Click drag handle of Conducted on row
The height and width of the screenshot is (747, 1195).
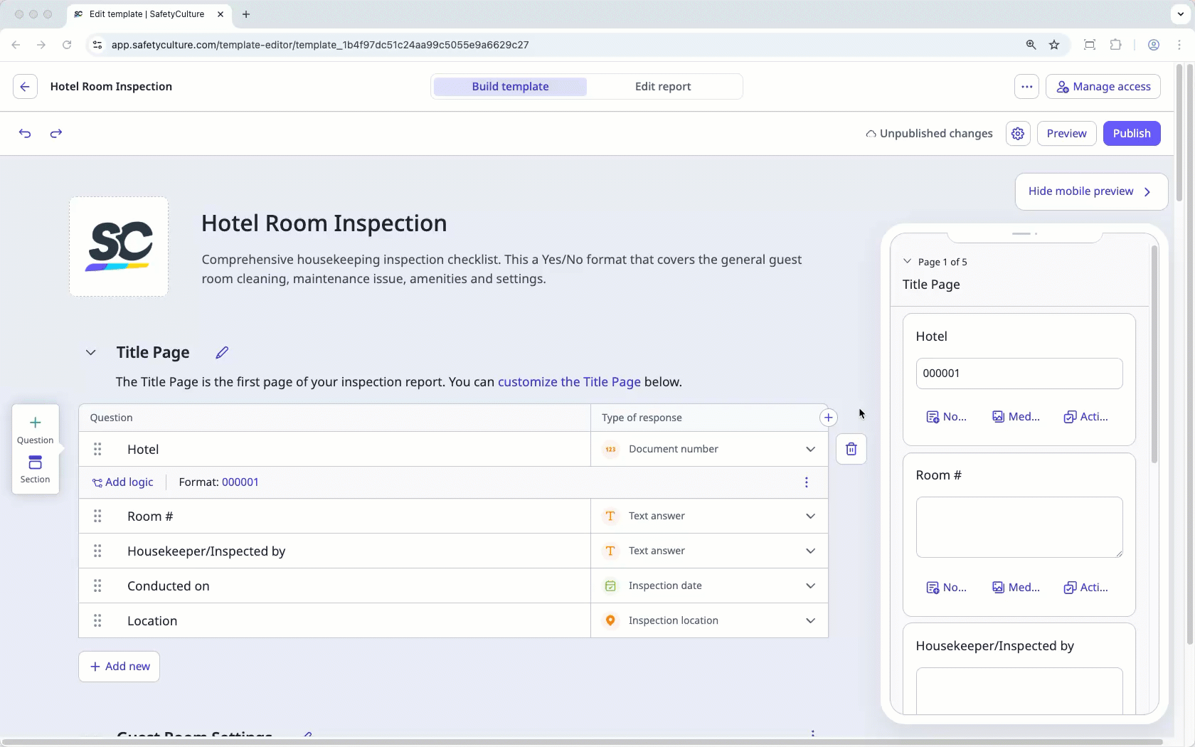pyautogui.click(x=97, y=586)
